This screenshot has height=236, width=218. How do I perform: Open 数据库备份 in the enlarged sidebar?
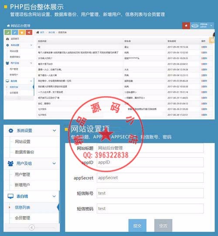(24, 152)
